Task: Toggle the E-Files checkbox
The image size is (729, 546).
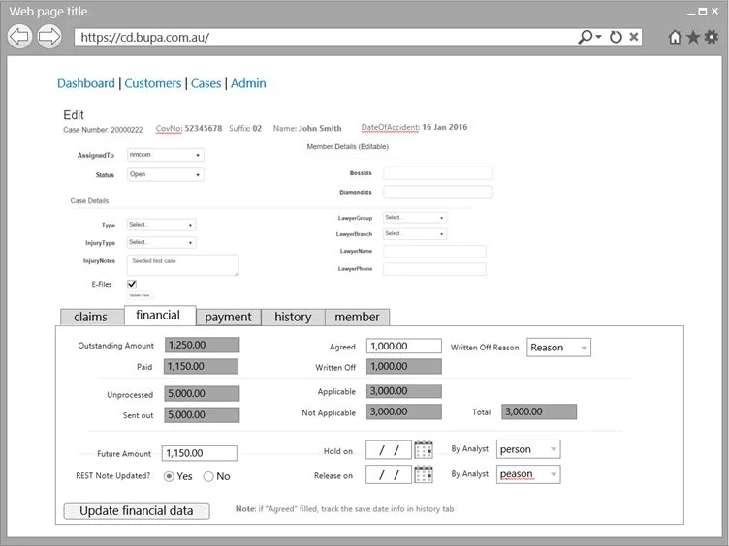Action: click(x=132, y=284)
